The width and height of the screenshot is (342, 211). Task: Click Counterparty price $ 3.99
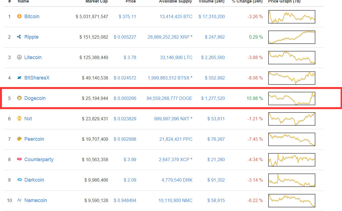(x=130, y=160)
